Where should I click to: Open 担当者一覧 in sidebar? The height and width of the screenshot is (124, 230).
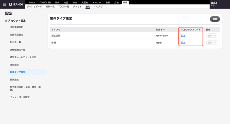(15, 42)
